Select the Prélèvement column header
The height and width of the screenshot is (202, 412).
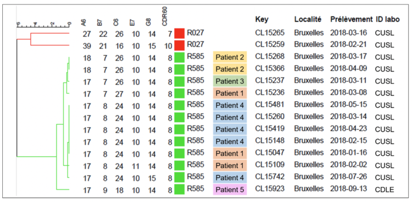point(352,19)
